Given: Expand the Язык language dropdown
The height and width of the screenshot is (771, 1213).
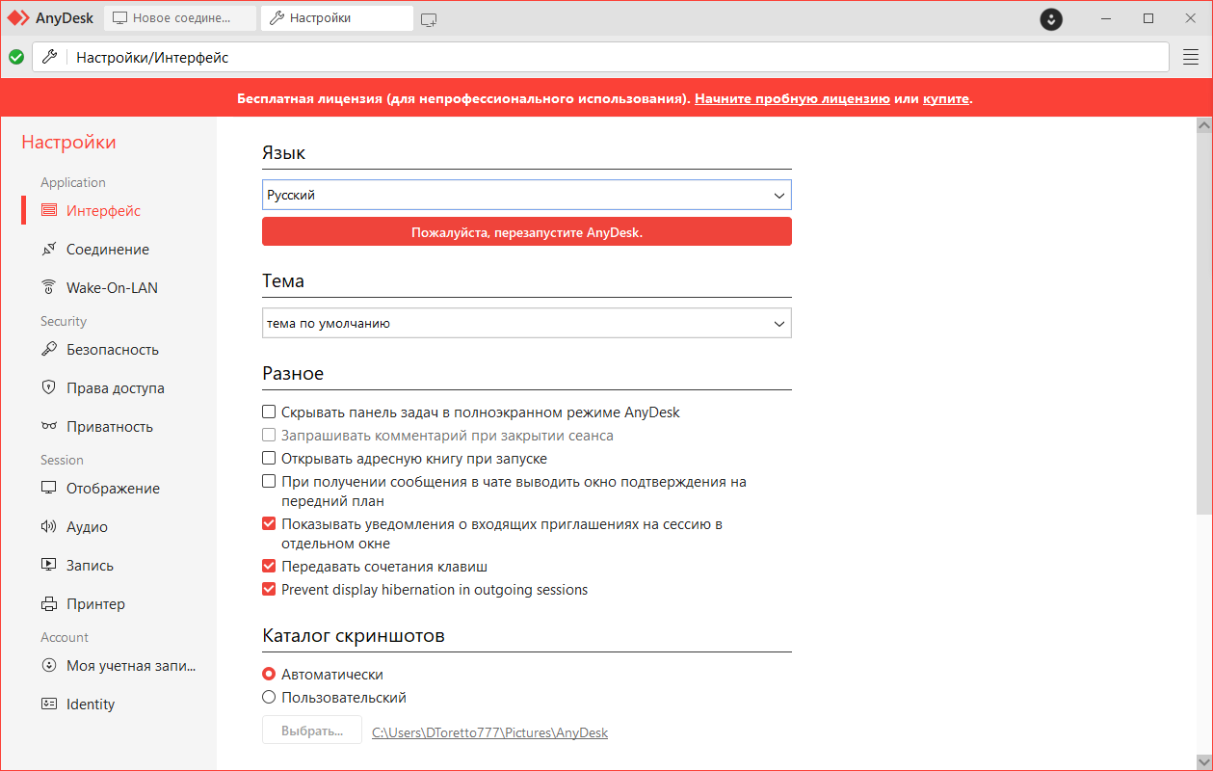Looking at the screenshot, I should point(527,196).
